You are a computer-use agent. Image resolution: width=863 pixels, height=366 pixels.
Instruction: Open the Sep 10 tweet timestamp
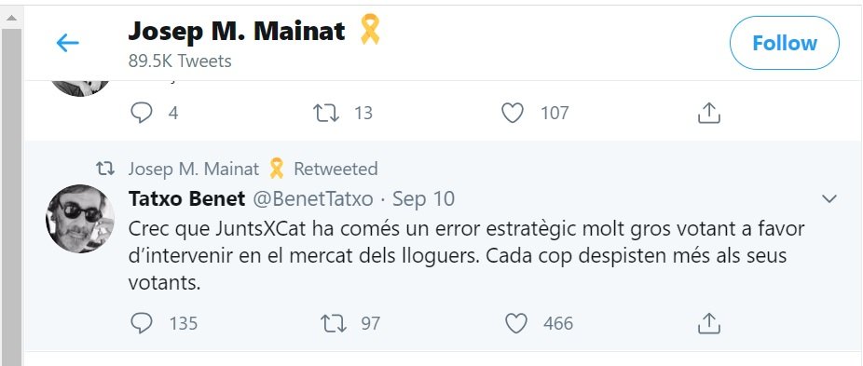(423, 198)
